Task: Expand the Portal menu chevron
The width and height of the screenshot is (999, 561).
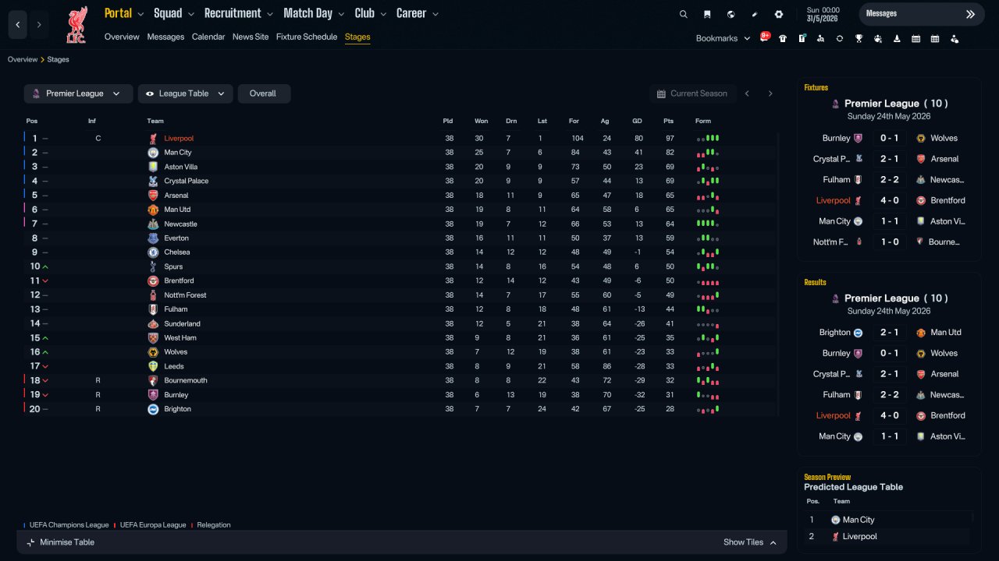Action: 140,14
